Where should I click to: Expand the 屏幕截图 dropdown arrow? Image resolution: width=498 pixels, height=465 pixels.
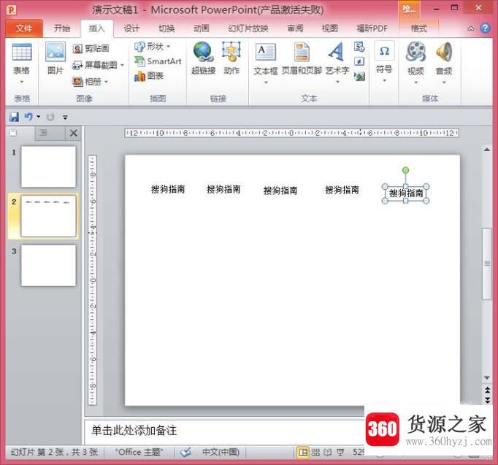[122, 66]
